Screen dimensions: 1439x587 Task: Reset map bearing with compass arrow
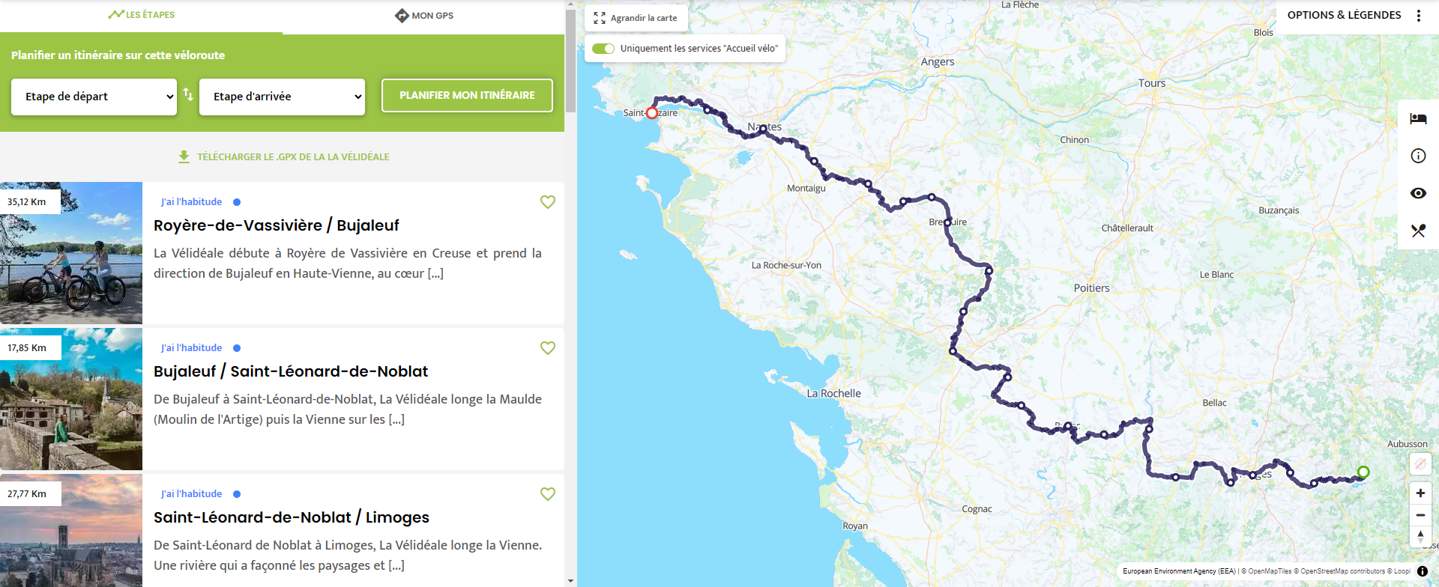[x=1420, y=536]
